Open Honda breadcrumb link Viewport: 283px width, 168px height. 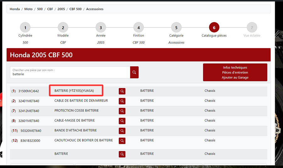pos(15,9)
